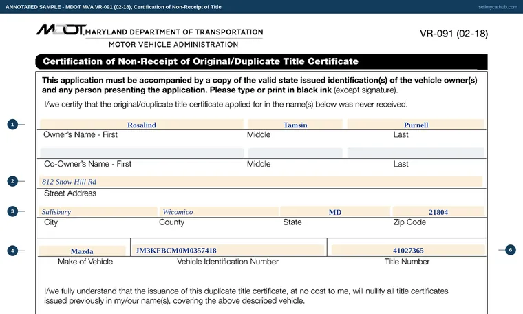Click the VIN field with JM3KFBCM0M0357418
This screenshot has height=314, width=523.
[228, 250]
